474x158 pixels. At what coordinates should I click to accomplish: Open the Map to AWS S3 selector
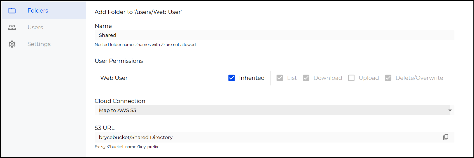click(274, 110)
